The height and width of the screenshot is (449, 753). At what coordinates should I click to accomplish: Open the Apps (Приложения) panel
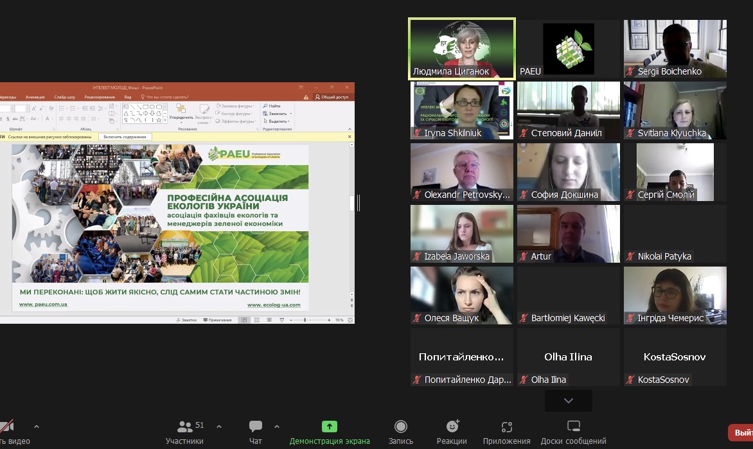506,432
